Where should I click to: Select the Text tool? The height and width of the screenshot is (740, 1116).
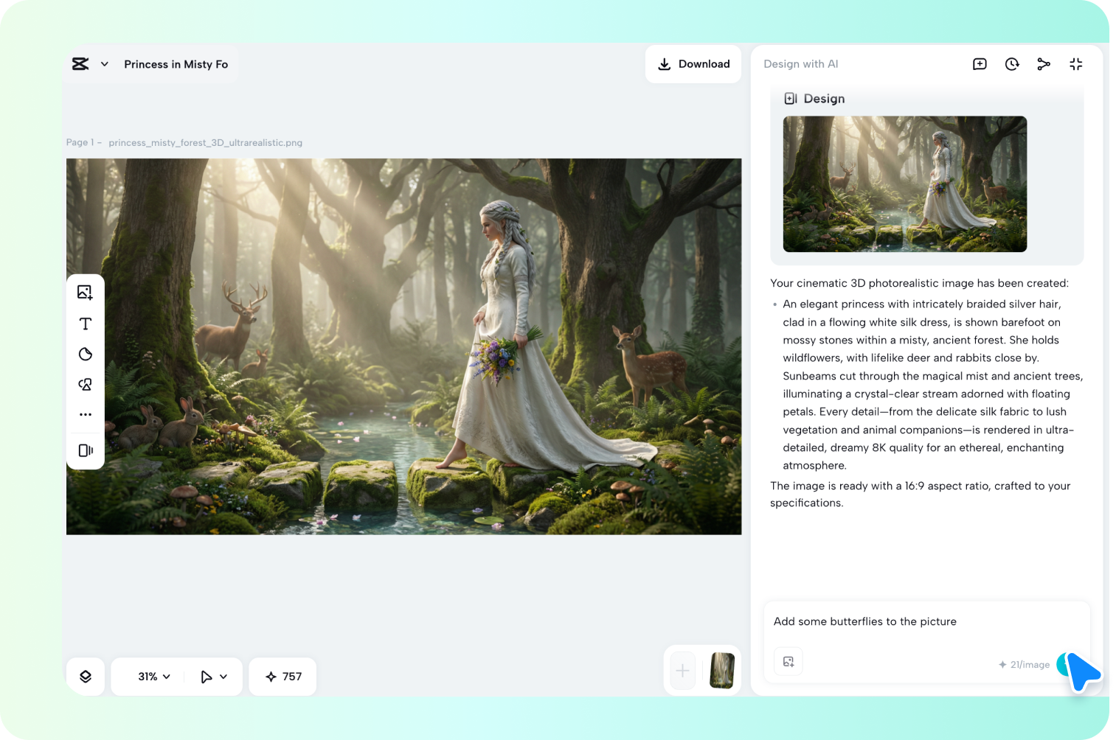[85, 323]
